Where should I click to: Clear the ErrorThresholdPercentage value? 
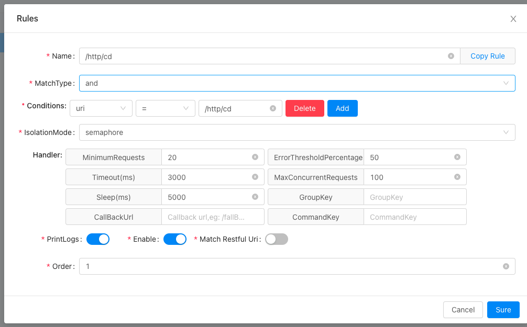pyautogui.click(x=457, y=157)
